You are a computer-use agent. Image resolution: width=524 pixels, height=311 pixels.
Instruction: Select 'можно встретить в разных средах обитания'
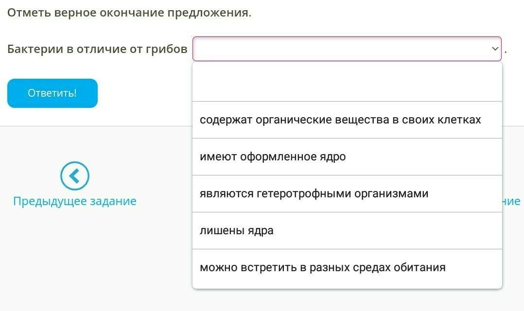tap(323, 267)
